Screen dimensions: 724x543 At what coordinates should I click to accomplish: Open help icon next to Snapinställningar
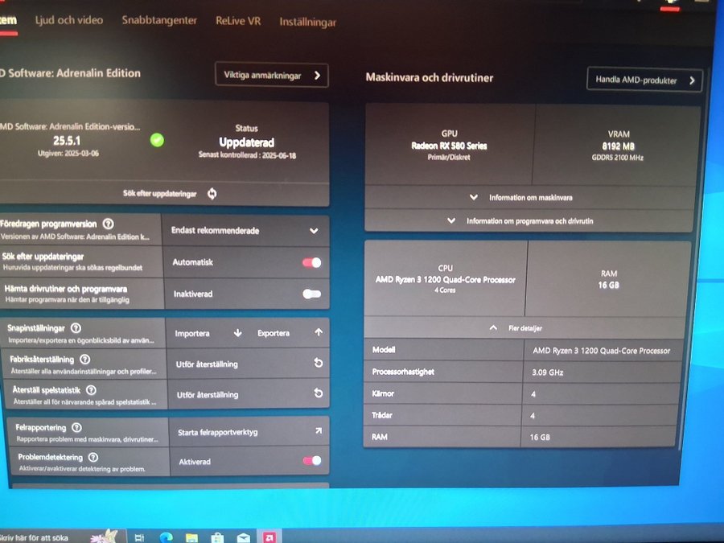76,328
